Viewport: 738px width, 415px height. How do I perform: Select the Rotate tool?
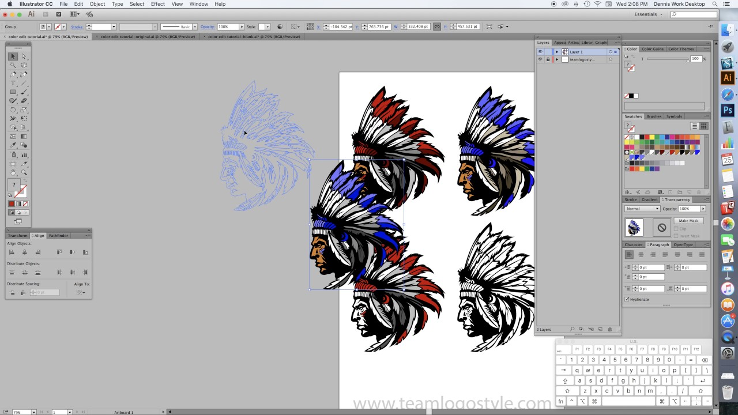13,110
